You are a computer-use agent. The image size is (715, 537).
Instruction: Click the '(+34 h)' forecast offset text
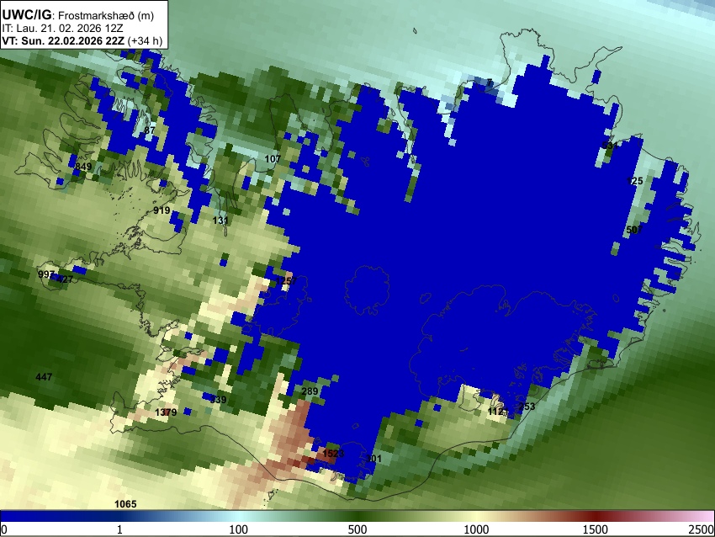145,40
